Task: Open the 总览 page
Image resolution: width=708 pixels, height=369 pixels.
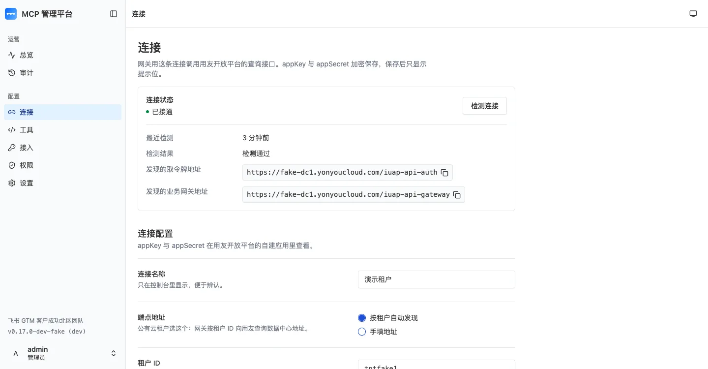Action: [x=62, y=55]
